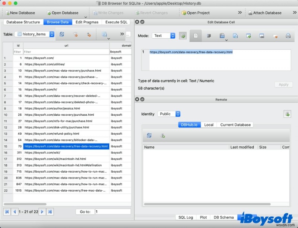
Task: Click the Export data icon in cell editor
Action: (x=235, y=36)
